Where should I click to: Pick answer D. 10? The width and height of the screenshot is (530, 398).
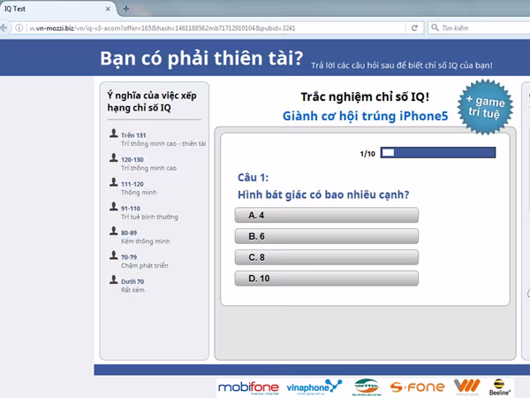point(327,279)
